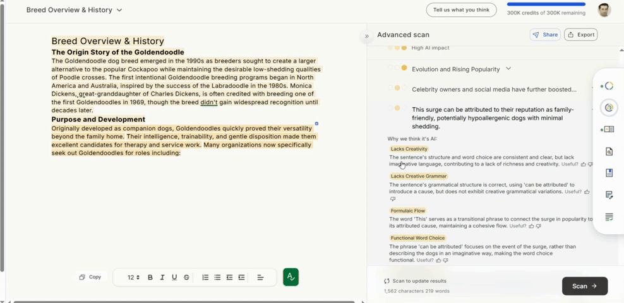The image size is (624, 303).
Task: Select the highlighted advanced scan sidebar icon
Action: pyautogui.click(x=609, y=107)
